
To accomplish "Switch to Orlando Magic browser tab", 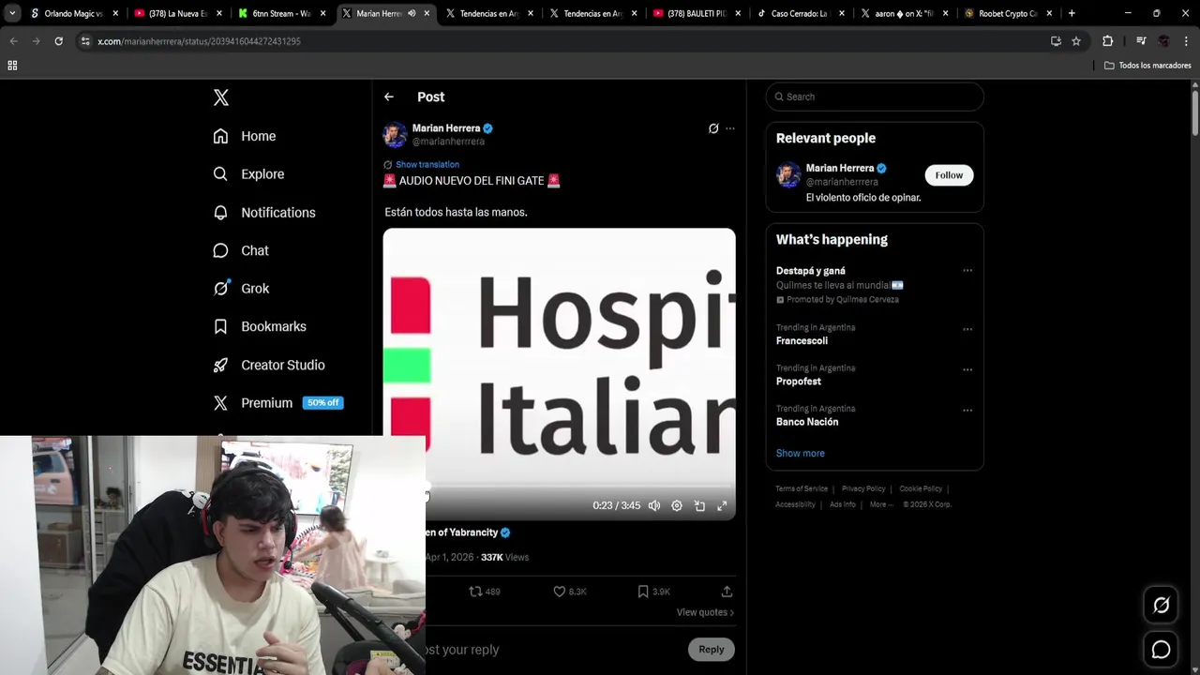I will click(73, 13).
